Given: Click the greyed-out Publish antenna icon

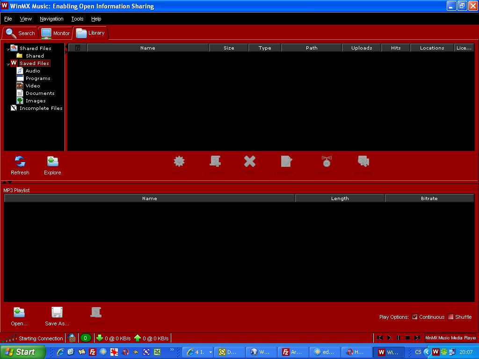Looking at the screenshot, I should click(327, 161).
